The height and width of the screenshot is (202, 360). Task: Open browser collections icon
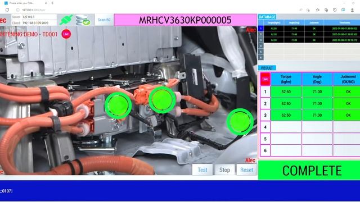click(326, 10)
